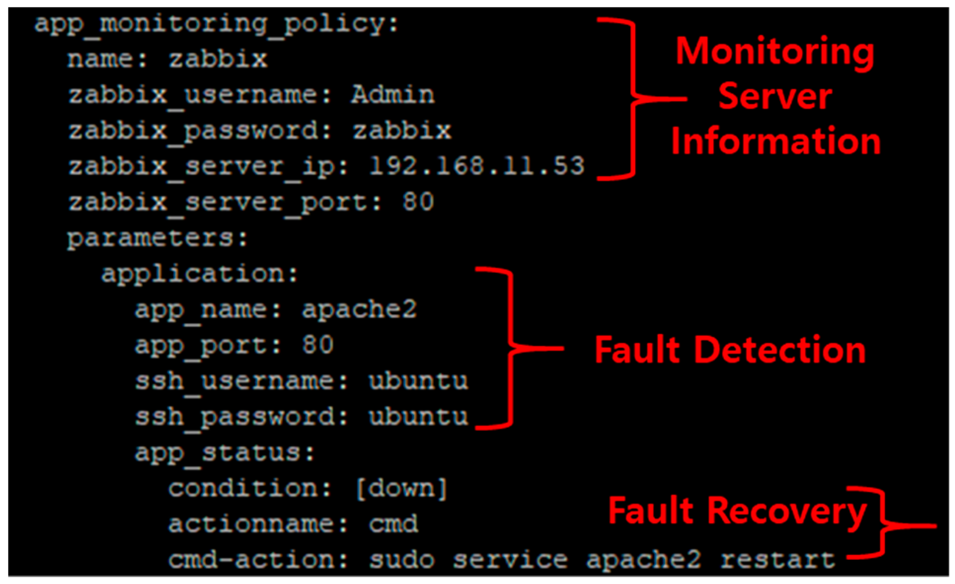
Task: Click the zabbix_server_port line
Action: click(251, 202)
